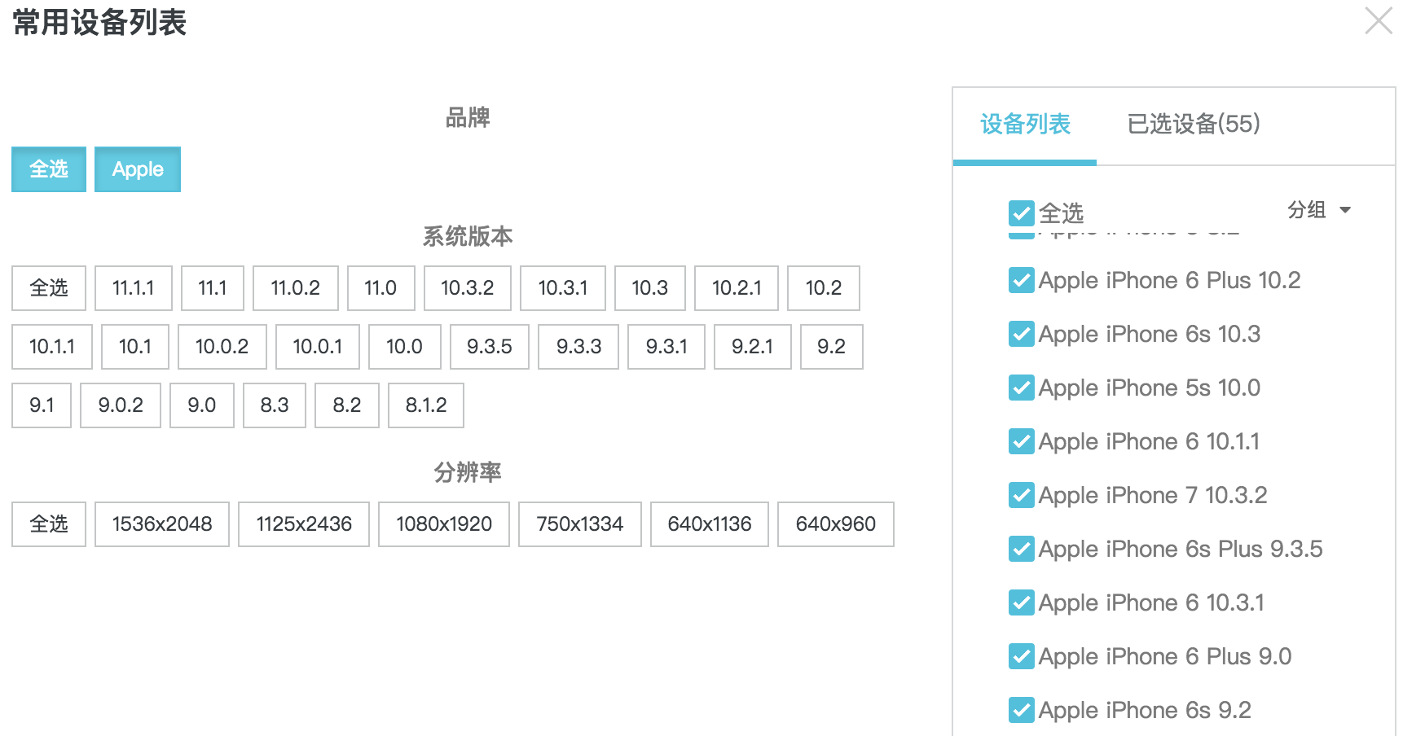1403x736 pixels.
Task: Click the brand 全选 button
Action: (x=49, y=169)
